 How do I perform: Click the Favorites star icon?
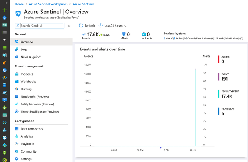click(4, 40)
